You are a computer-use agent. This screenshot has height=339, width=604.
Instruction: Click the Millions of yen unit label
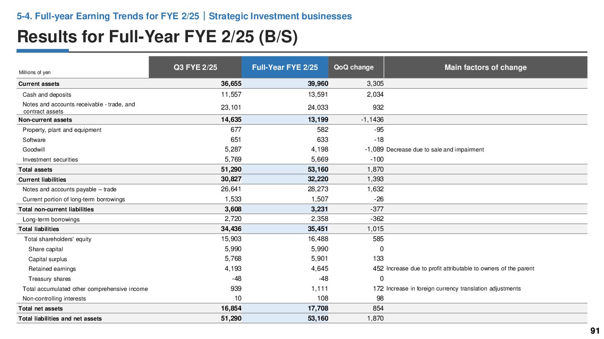[x=35, y=72]
